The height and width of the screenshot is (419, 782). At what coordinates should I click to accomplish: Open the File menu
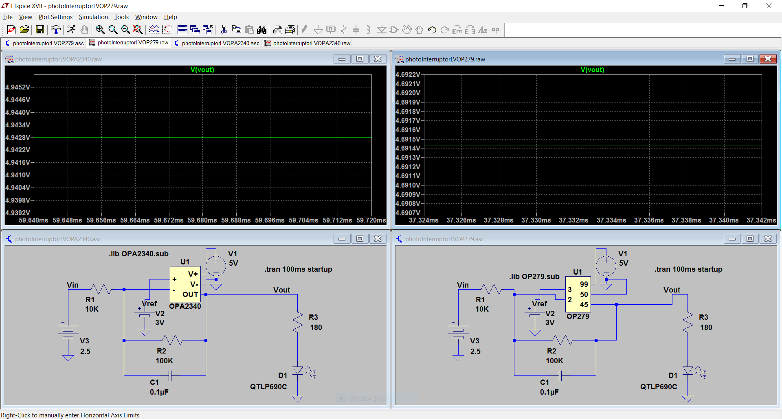[x=8, y=17]
